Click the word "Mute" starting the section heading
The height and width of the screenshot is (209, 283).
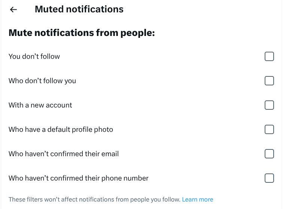(x=20, y=33)
